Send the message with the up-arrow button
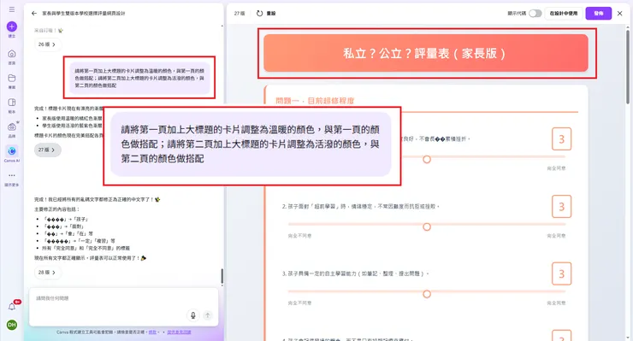The width and height of the screenshot is (633, 341). 208,315
